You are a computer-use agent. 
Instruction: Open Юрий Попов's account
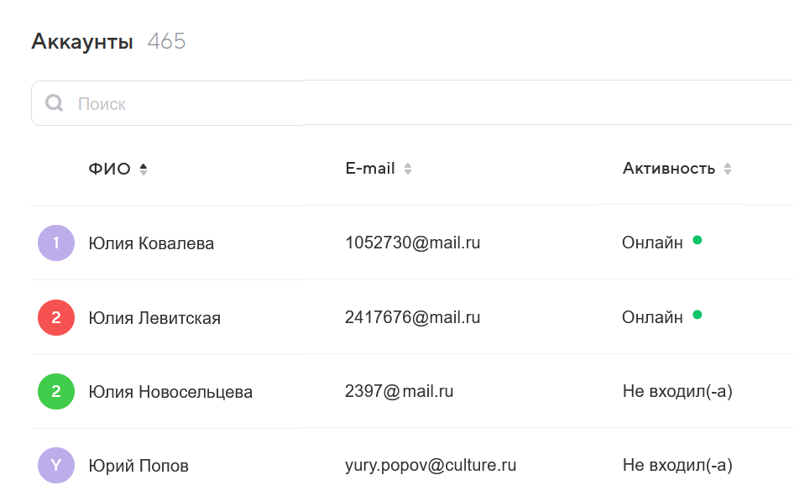click(x=138, y=466)
